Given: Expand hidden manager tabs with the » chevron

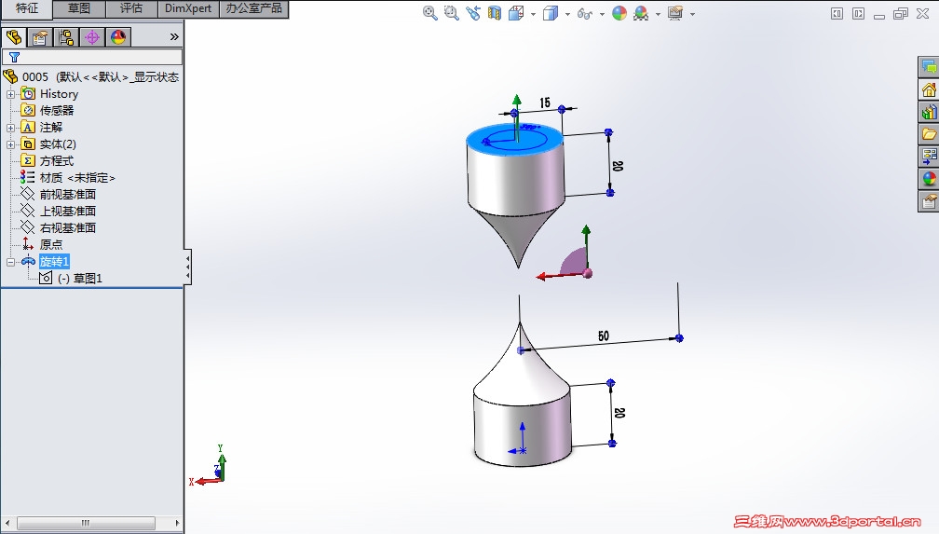Looking at the screenshot, I should [x=174, y=37].
